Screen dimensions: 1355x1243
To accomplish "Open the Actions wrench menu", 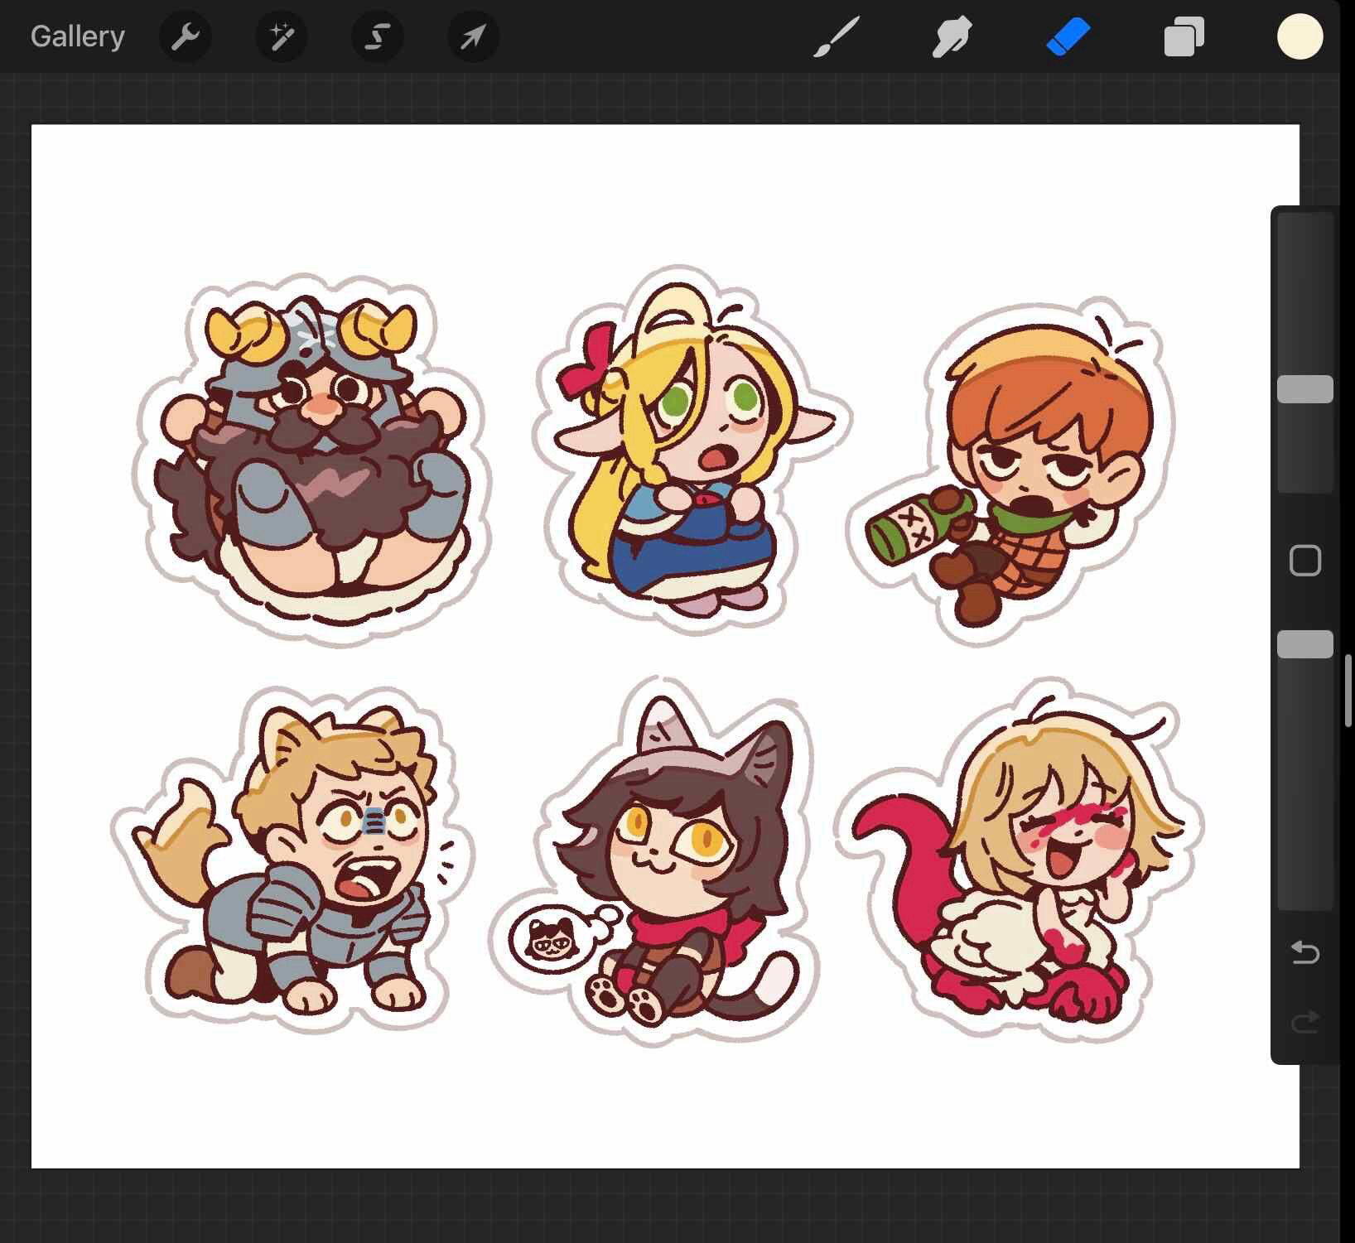I will [185, 36].
